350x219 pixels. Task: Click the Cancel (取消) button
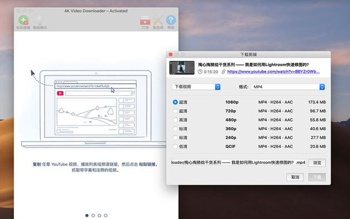[x=295, y=177]
